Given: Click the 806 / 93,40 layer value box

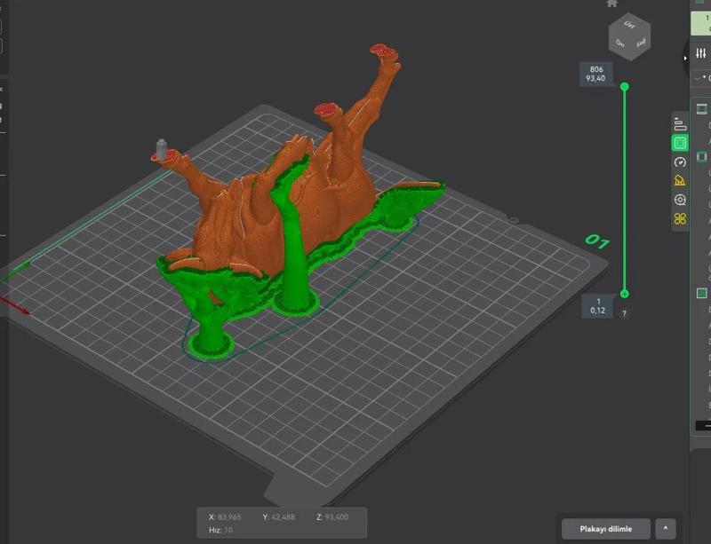Looking at the screenshot, I should 595,74.
